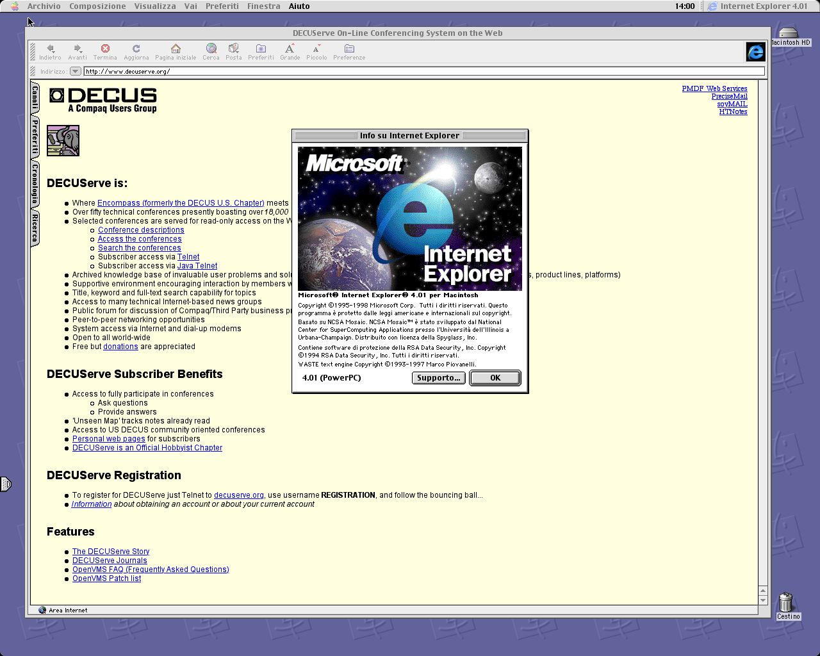Open the Vai menu

(x=191, y=6)
